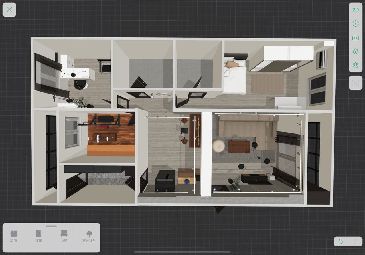Viewport: 365px width, 255px height.
Task: Undo the last action
Action: [340, 242]
